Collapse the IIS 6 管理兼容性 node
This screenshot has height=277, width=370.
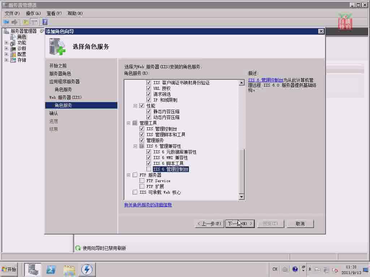click(x=135, y=146)
